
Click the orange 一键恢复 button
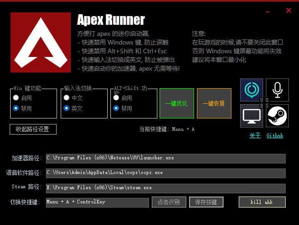(214, 103)
